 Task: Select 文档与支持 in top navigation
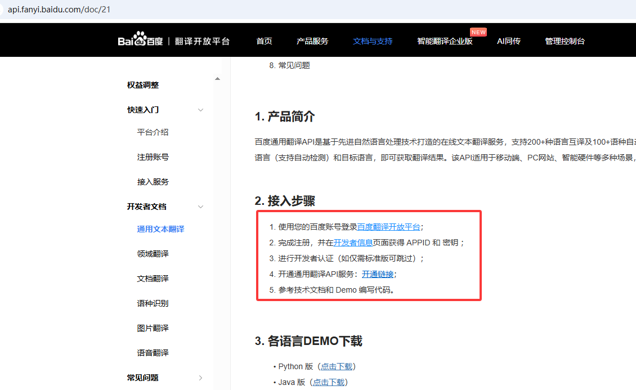(x=373, y=41)
